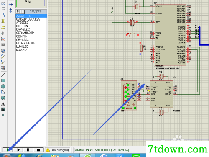Click the vertical mirror icon

tap(10, 10)
